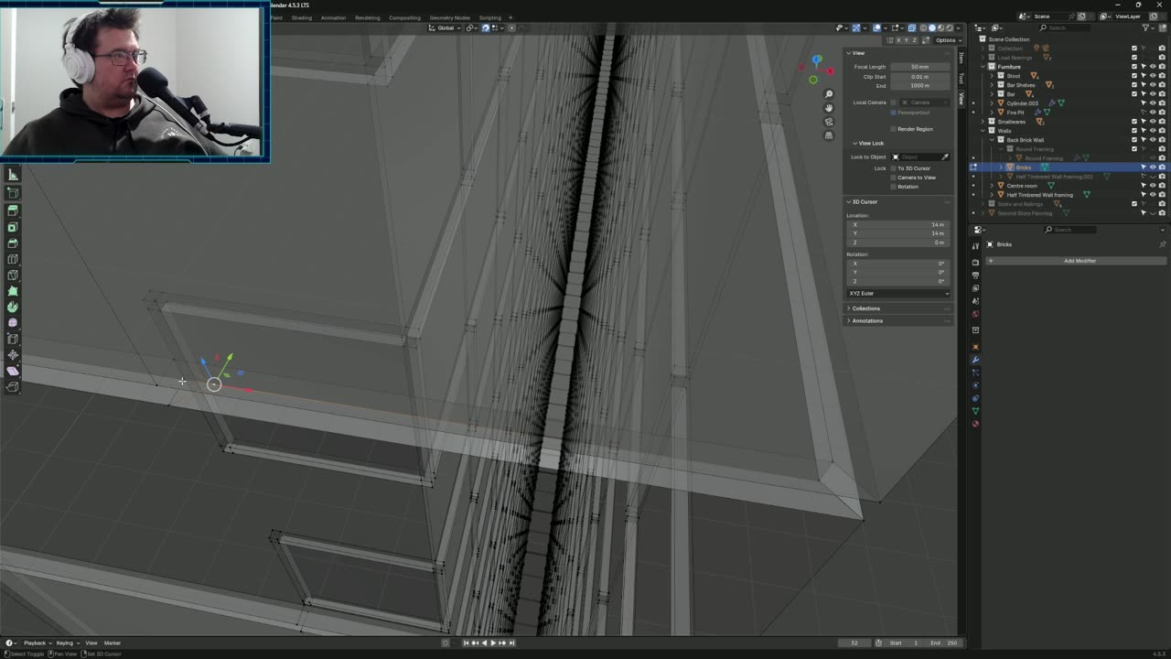This screenshot has height=659, width=1171.
Task: Open the Marker menu in timeline
Action: coord(113,643)
